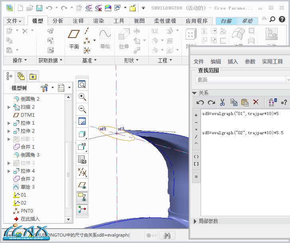The height and width of the screenshot is (243, 290).
Task: Click the red X delete icon in relations toolbar
Action: click(256, 102)
